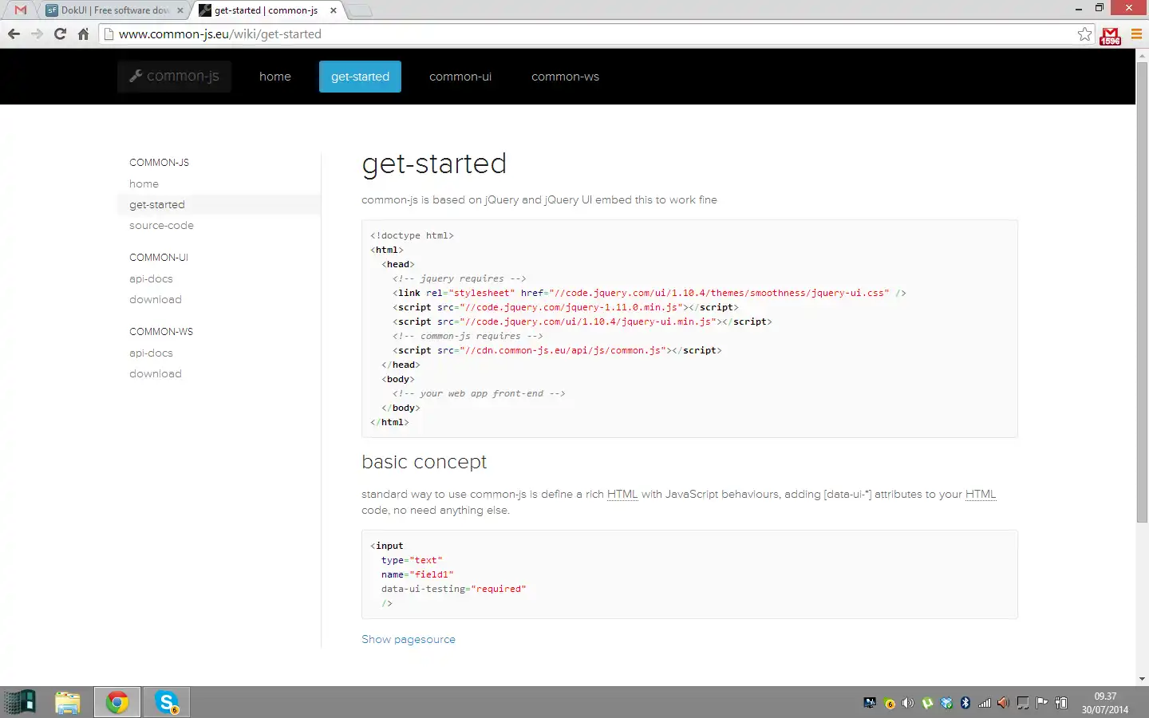Bookmark this page with the star
This screenshot has height=718, width=1149.
1084,34
